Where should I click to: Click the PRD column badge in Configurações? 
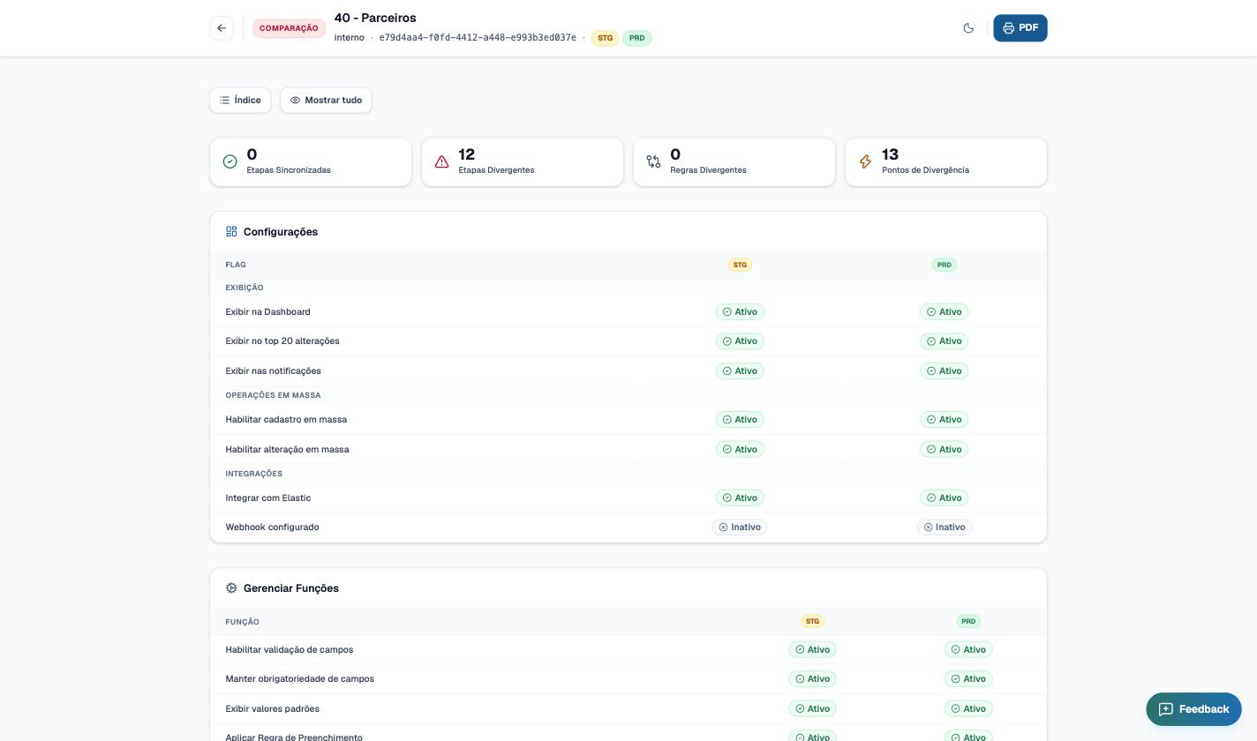(x=945, y=265)
